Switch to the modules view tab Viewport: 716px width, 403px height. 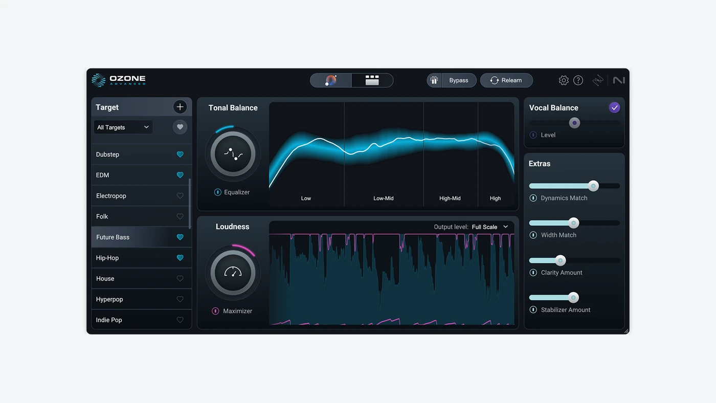coord(372,80)
